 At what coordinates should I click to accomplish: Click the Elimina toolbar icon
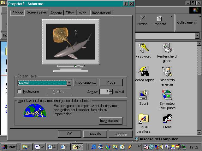tap(142, 20)
